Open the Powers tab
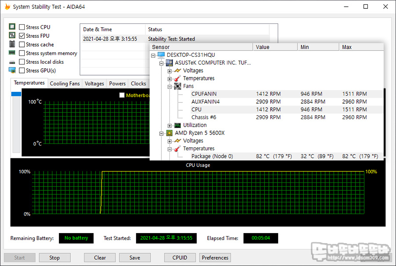Image resolution: width=396 pixels, height=266 pixels. 117,84
